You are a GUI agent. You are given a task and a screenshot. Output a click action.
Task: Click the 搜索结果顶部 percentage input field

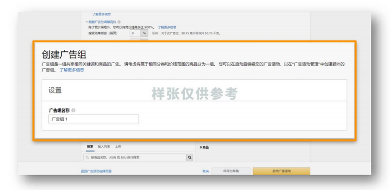135,33
